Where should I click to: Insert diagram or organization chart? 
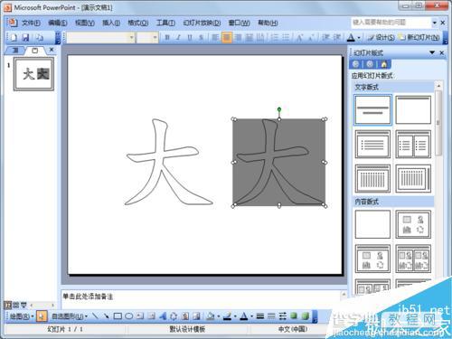174,316
